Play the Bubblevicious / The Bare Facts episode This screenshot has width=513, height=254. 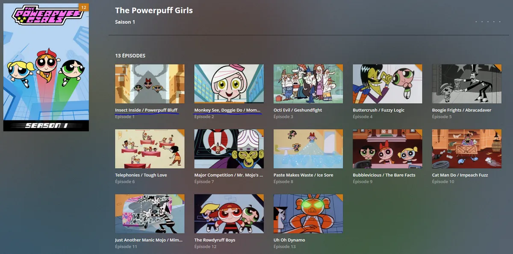click(387, 148)
